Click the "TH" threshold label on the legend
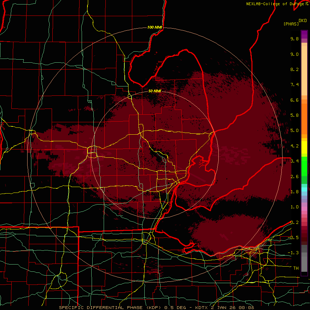Screen dimensions: 310x310 (x=296, y=268)
